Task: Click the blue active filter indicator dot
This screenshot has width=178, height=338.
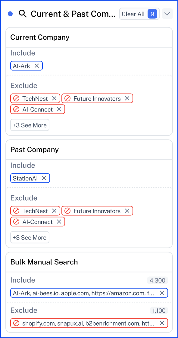Action: tap(10, 14)
